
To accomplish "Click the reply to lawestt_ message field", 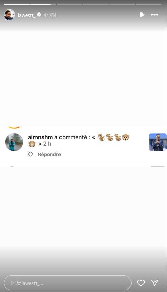I will coord(68,283).
